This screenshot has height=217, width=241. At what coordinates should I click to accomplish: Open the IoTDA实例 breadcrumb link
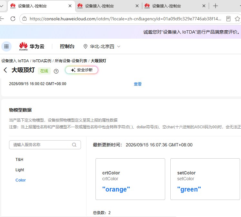[42, 61]
